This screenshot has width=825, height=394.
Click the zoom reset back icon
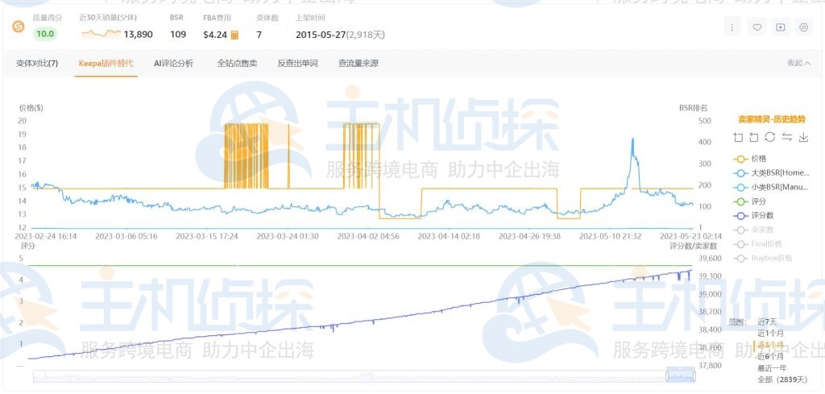[x=753, y=137]
